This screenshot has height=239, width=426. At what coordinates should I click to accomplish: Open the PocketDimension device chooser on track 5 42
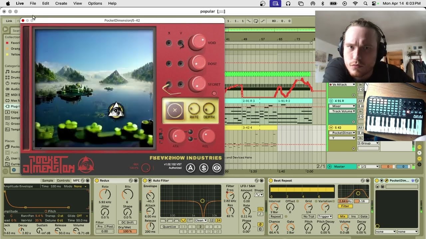pos(342,133)
